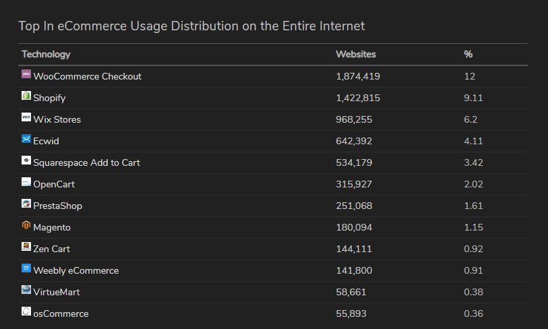Select the 58,661 websites value
The width and height of the screenshot is (548, 329).
click(x=351, y=293)
